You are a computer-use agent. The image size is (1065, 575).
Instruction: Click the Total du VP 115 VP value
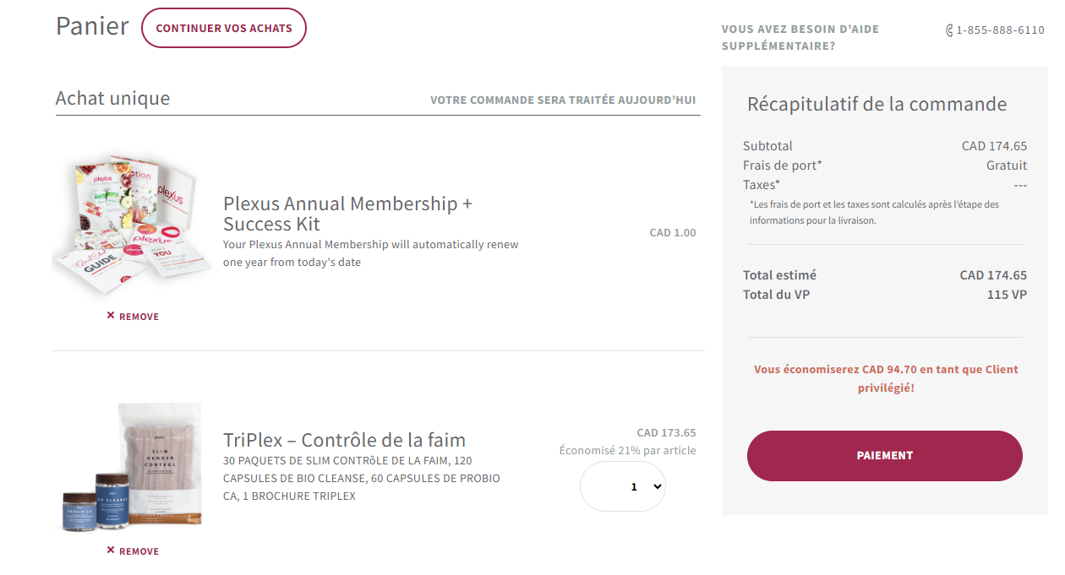[1007, 295]
